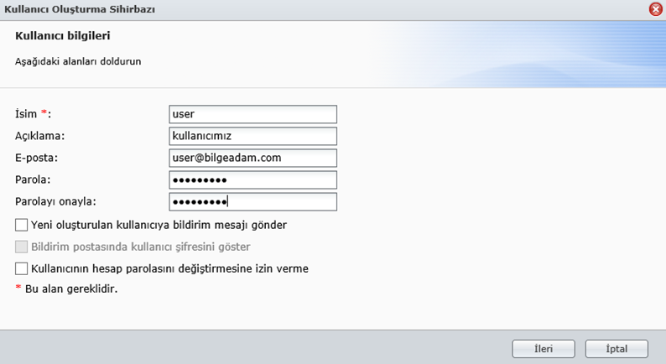Select the E-posta field with user@bilgeadam.com
Screen dimensions: 666x364
point(252,158)
